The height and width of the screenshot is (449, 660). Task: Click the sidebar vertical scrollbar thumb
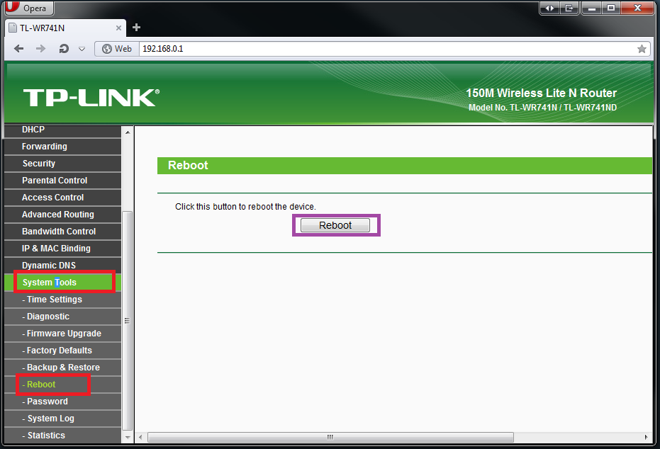[x=127, y=321]
